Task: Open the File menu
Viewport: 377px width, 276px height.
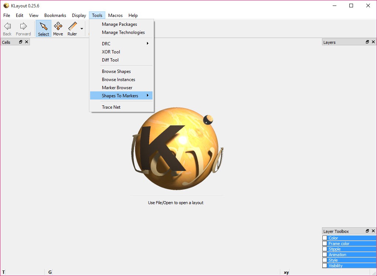Action: point(7,15)
